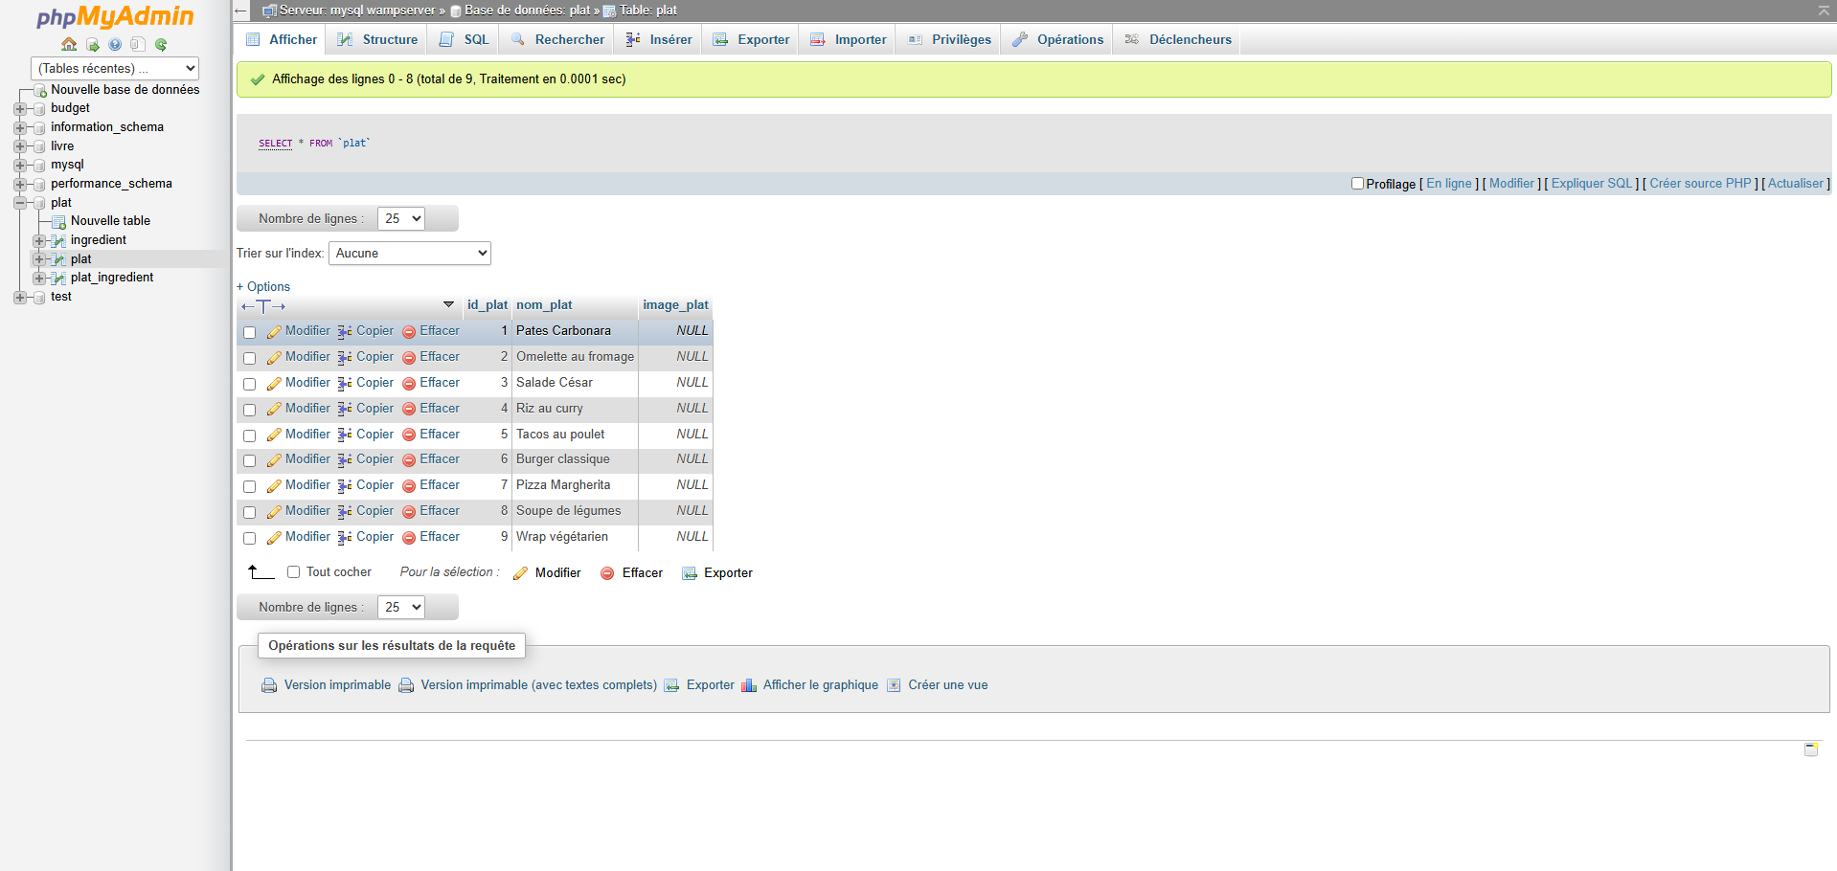Click the red Effacer icon for Salade César

point(408,383)
